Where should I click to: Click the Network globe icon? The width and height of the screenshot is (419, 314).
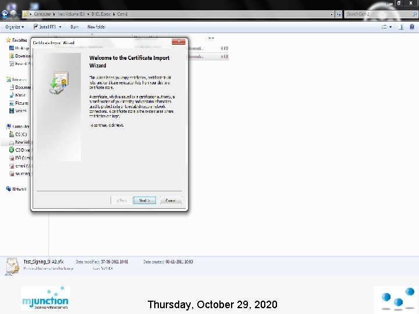(x=9, y=189)
